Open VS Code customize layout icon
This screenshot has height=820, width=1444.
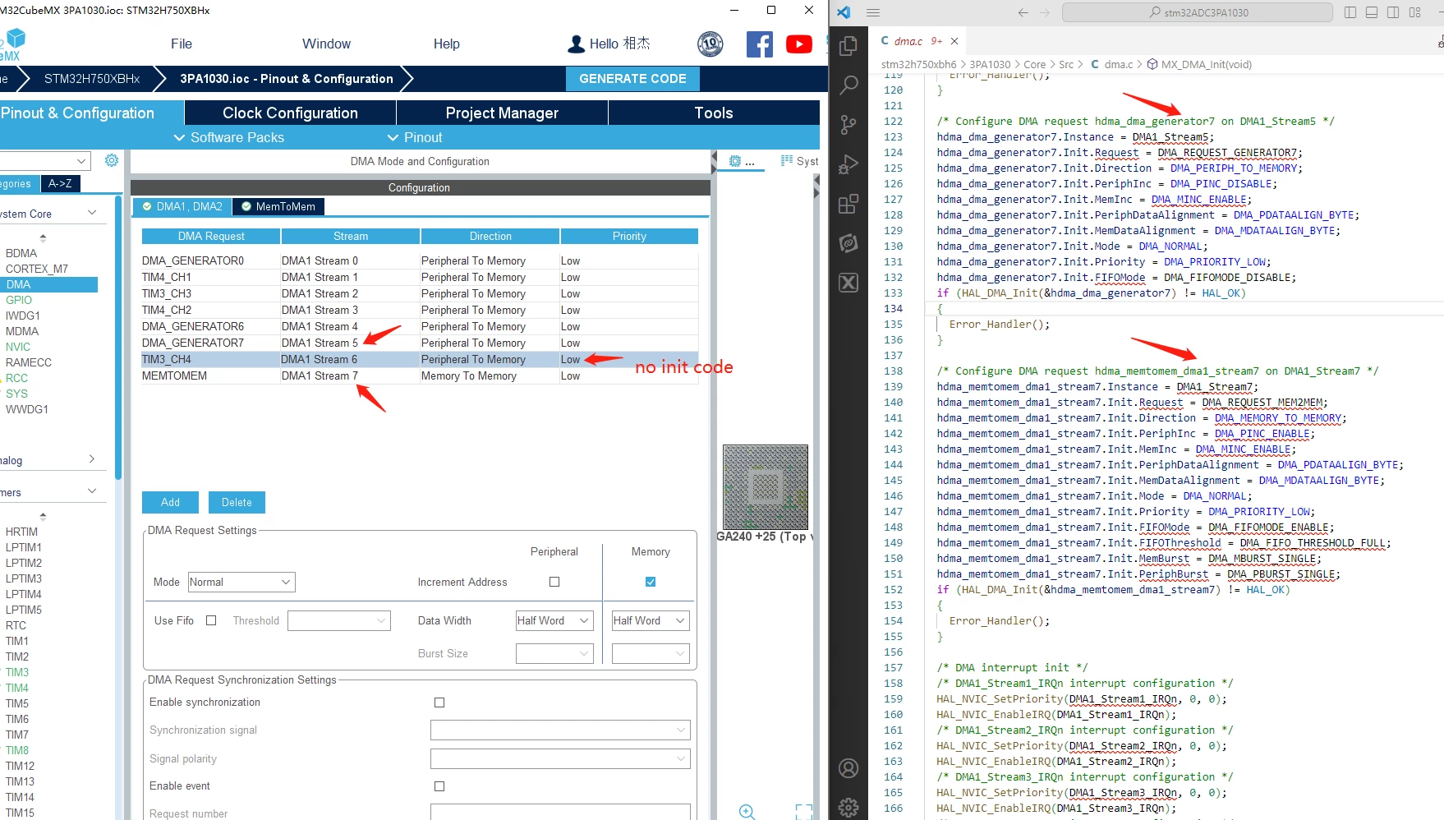tap(1415, 12)
